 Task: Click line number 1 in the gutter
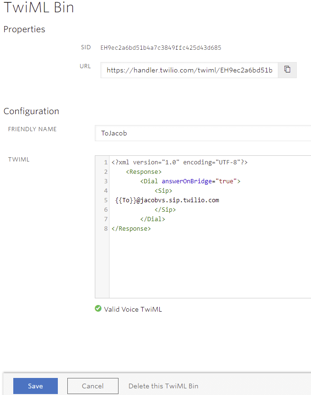click(106, 162)
